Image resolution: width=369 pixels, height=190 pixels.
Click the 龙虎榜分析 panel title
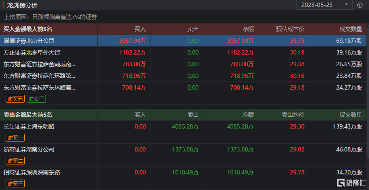[x=22, y=5]
